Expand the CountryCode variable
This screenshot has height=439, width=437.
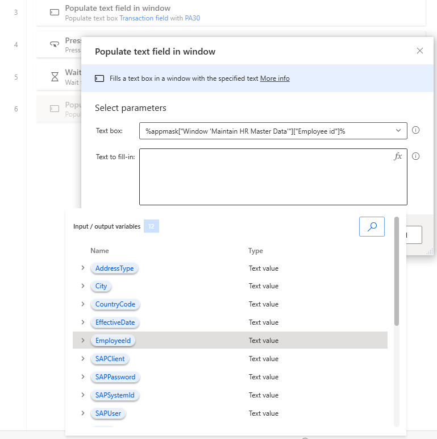83,304
